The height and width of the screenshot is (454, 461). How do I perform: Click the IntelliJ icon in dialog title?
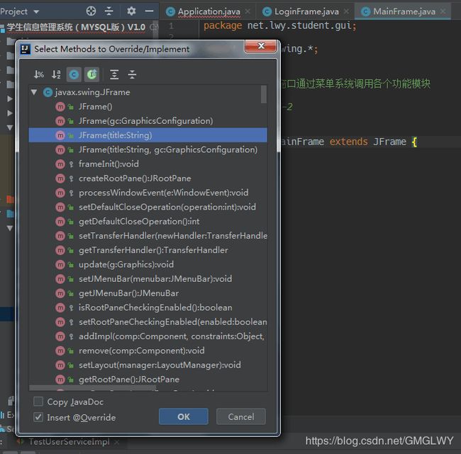click(x=26, y=49)
